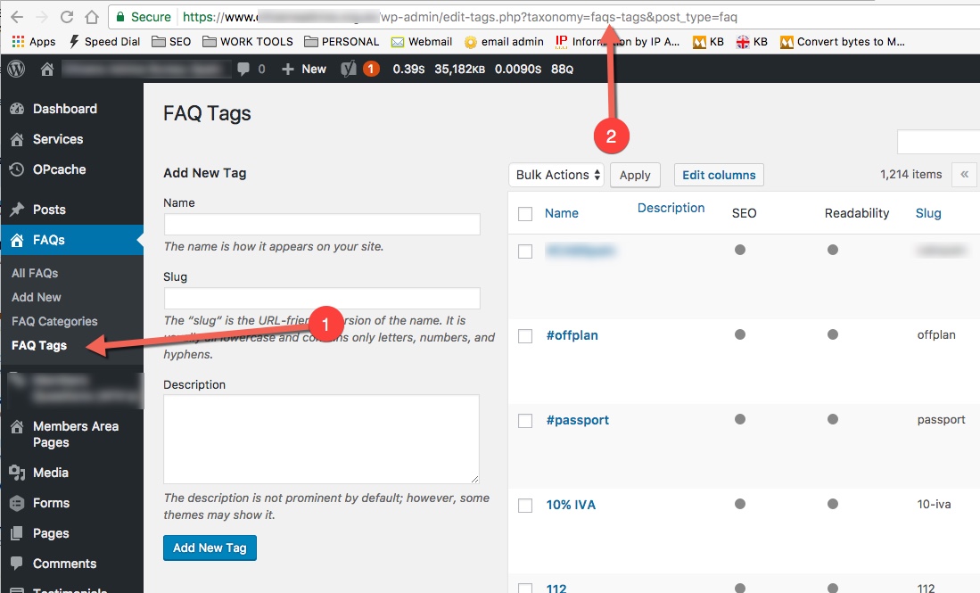Open Comments in the sidebar
This screenshot has height=593, width=980.
[x=64, y=564]
